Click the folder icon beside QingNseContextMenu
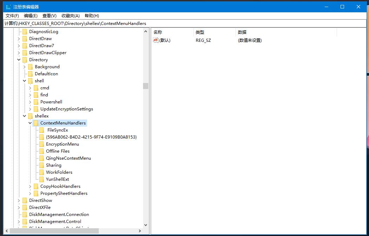 42,158
